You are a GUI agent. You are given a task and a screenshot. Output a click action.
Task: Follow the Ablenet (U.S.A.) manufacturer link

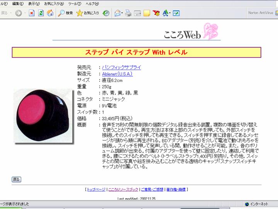click(x=117, y=74)
